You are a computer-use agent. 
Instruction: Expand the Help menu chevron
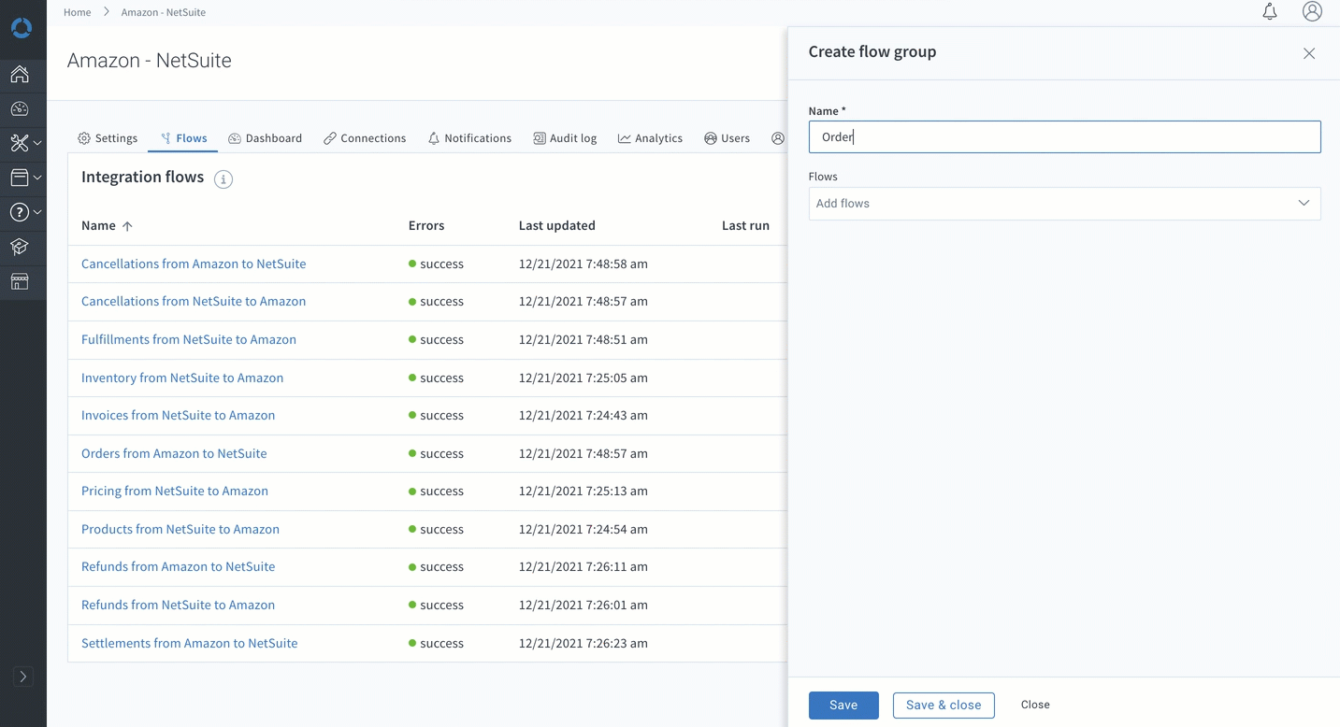[x=37, y=212]
